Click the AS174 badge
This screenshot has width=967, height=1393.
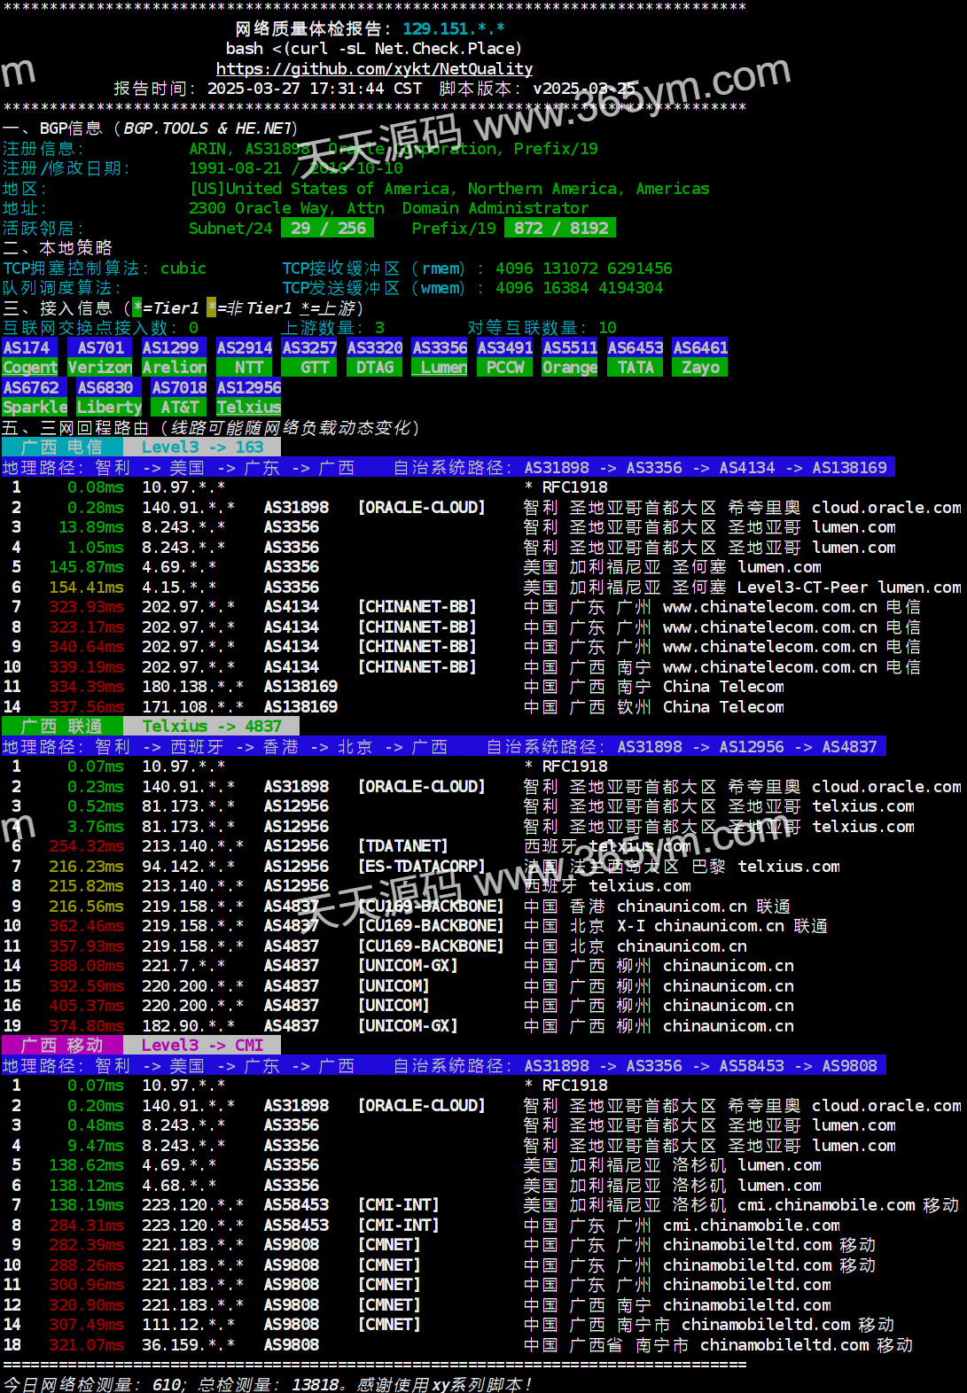(27, 348)
